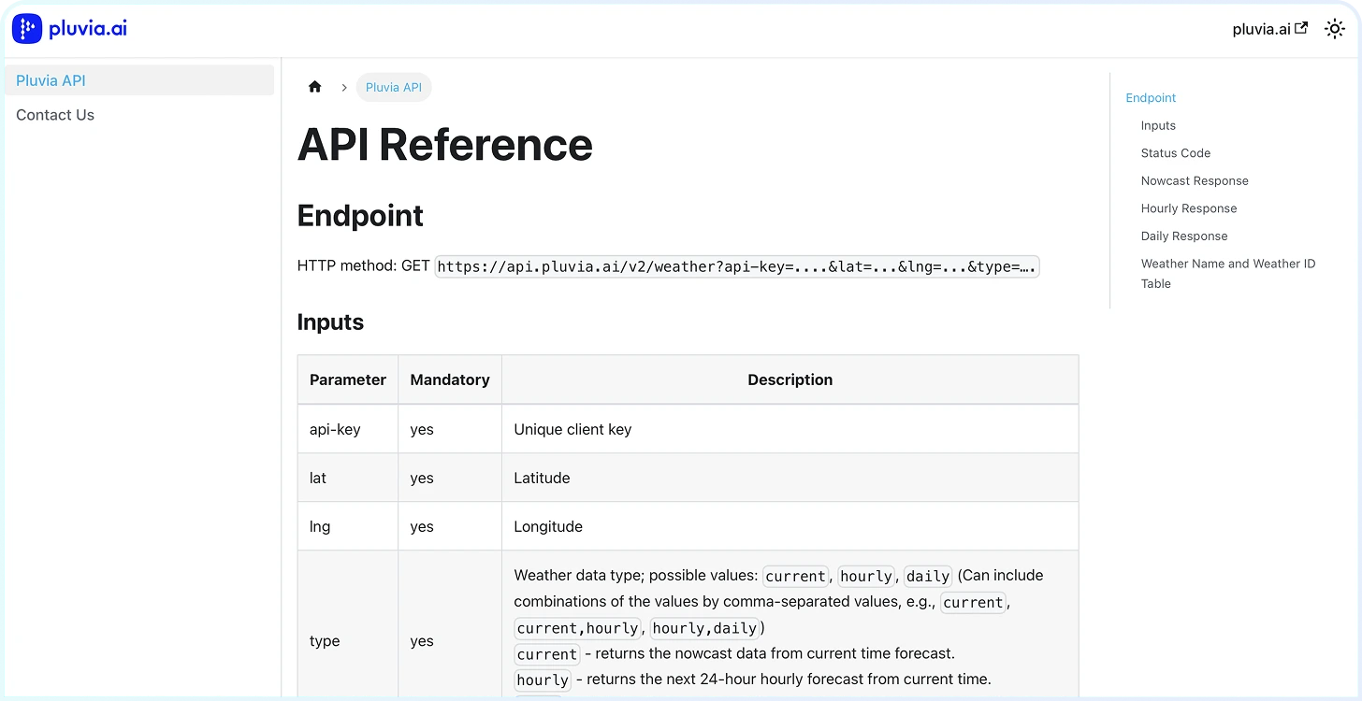Image resolution: width=1362 pixels, height=701 pixels.
Task: Navigate to Nowcast Response section
Action: 1194,180
